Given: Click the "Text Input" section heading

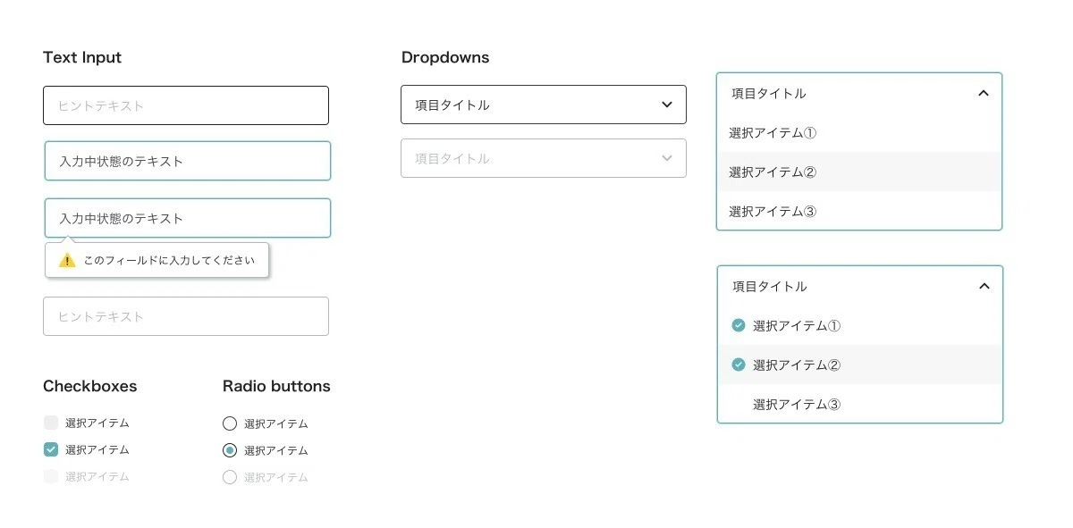Looking at the screenshot, I should click(x=82, y=57).
